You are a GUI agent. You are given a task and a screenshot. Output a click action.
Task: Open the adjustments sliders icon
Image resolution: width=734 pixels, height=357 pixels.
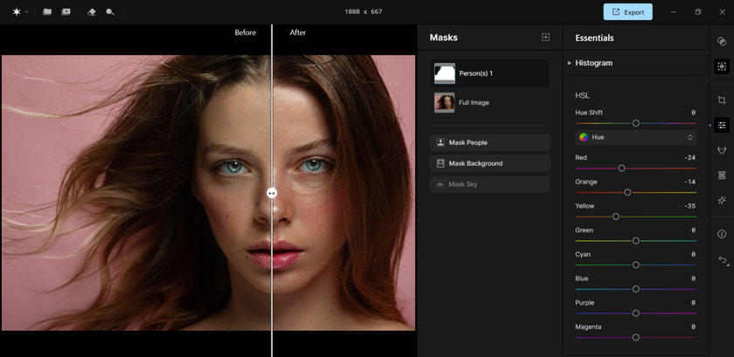[722, 125]
